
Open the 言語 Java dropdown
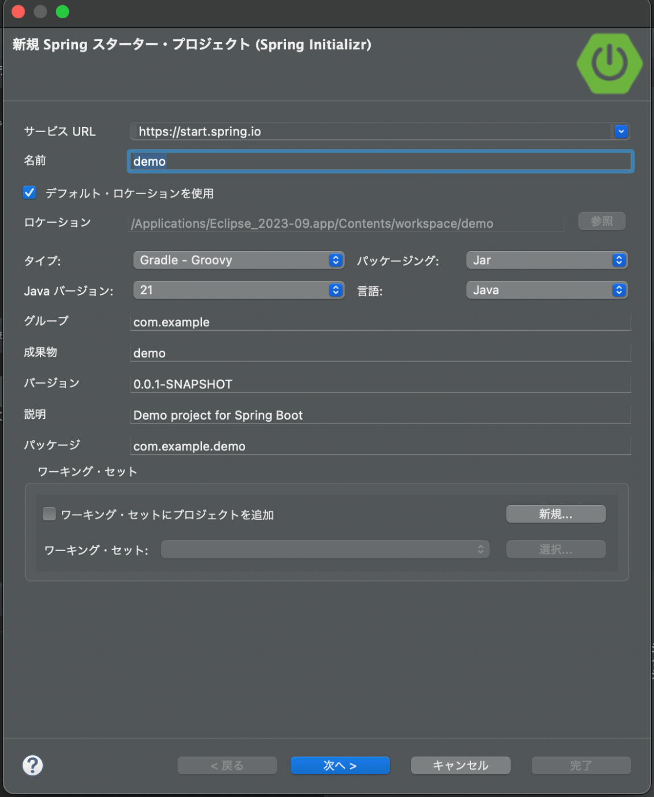coord(547,290)
